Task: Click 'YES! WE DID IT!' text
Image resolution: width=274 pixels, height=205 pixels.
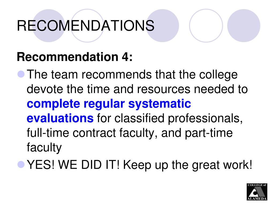Action: (x=73, y=164)
